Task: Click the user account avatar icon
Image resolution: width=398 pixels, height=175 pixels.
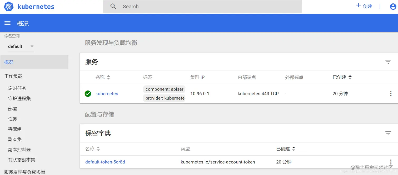Action: pyautogui.click(x=393, y=7)
